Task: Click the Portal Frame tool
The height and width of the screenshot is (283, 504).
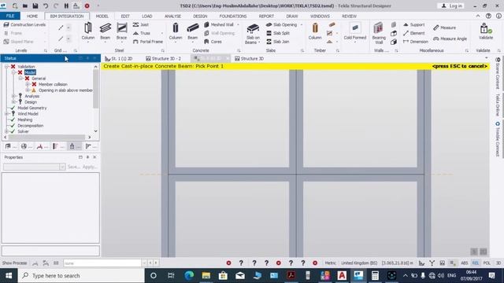Action: [147, 42]
